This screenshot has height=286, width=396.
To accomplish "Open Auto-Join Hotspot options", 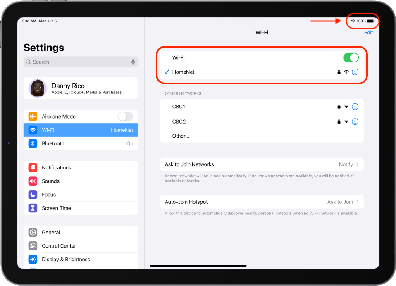I will click(x=262, y=202).
